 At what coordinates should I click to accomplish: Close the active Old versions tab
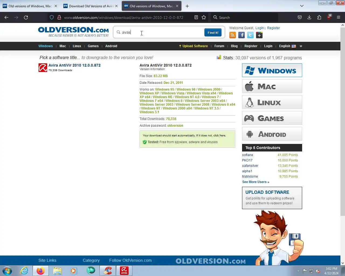177,6
